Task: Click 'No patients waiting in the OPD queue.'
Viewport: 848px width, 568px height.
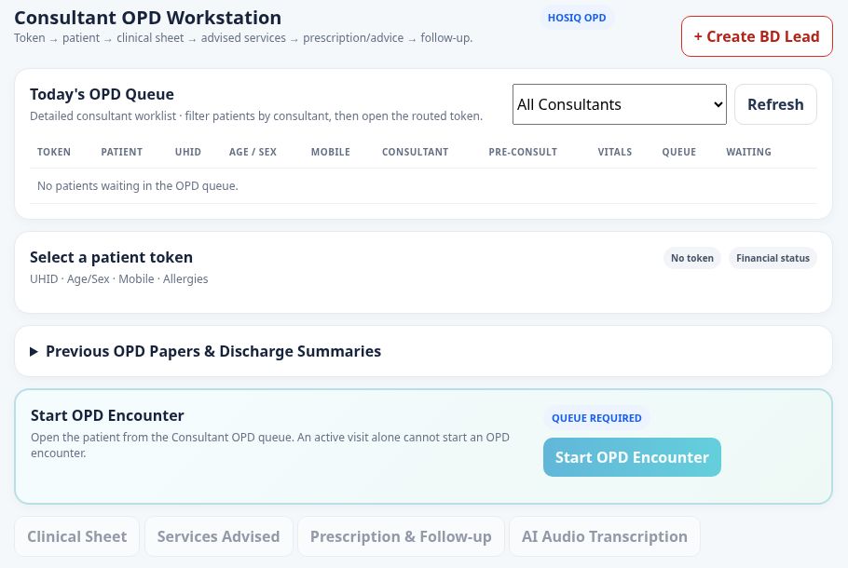Action: click(x=137, y=186)
